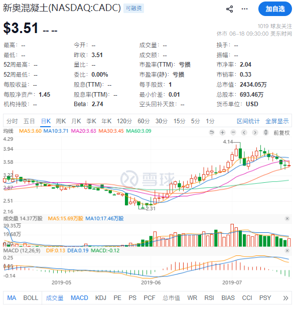
Task: Click the share icon near the title
Action: tap(229, 9)
